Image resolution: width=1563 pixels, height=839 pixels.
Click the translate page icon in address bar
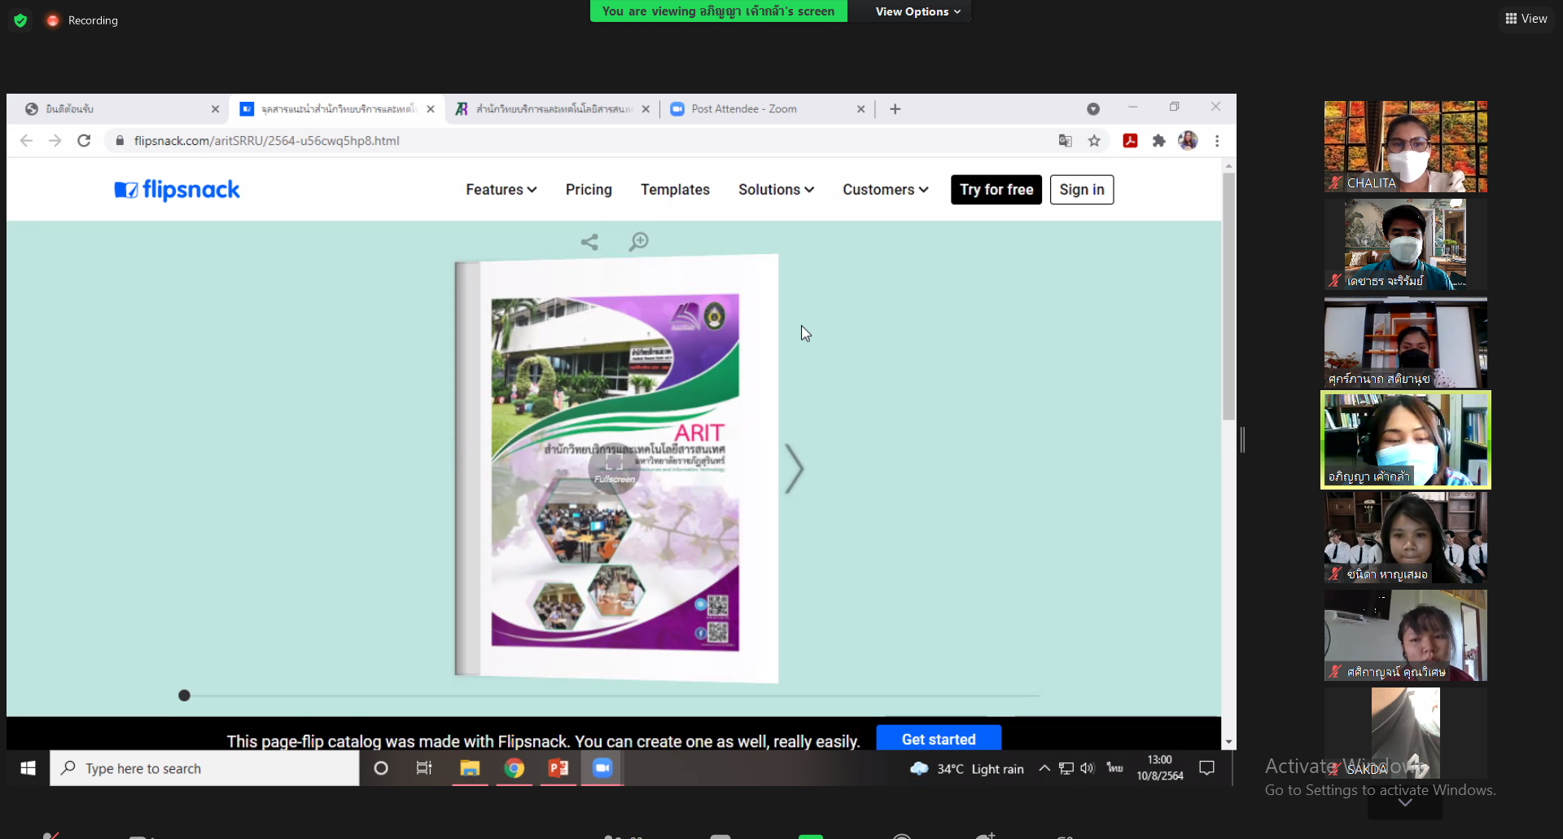point(1065,141)
